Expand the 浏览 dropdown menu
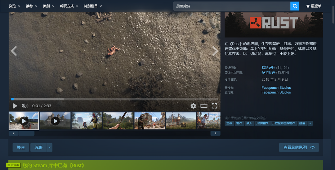The width and height of the screenshot is (335, 170). pyautogui.click(x=15, y=6)
